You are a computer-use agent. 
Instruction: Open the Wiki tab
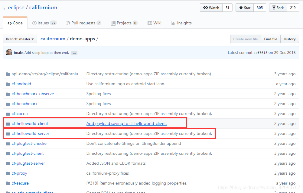[155, 23]
